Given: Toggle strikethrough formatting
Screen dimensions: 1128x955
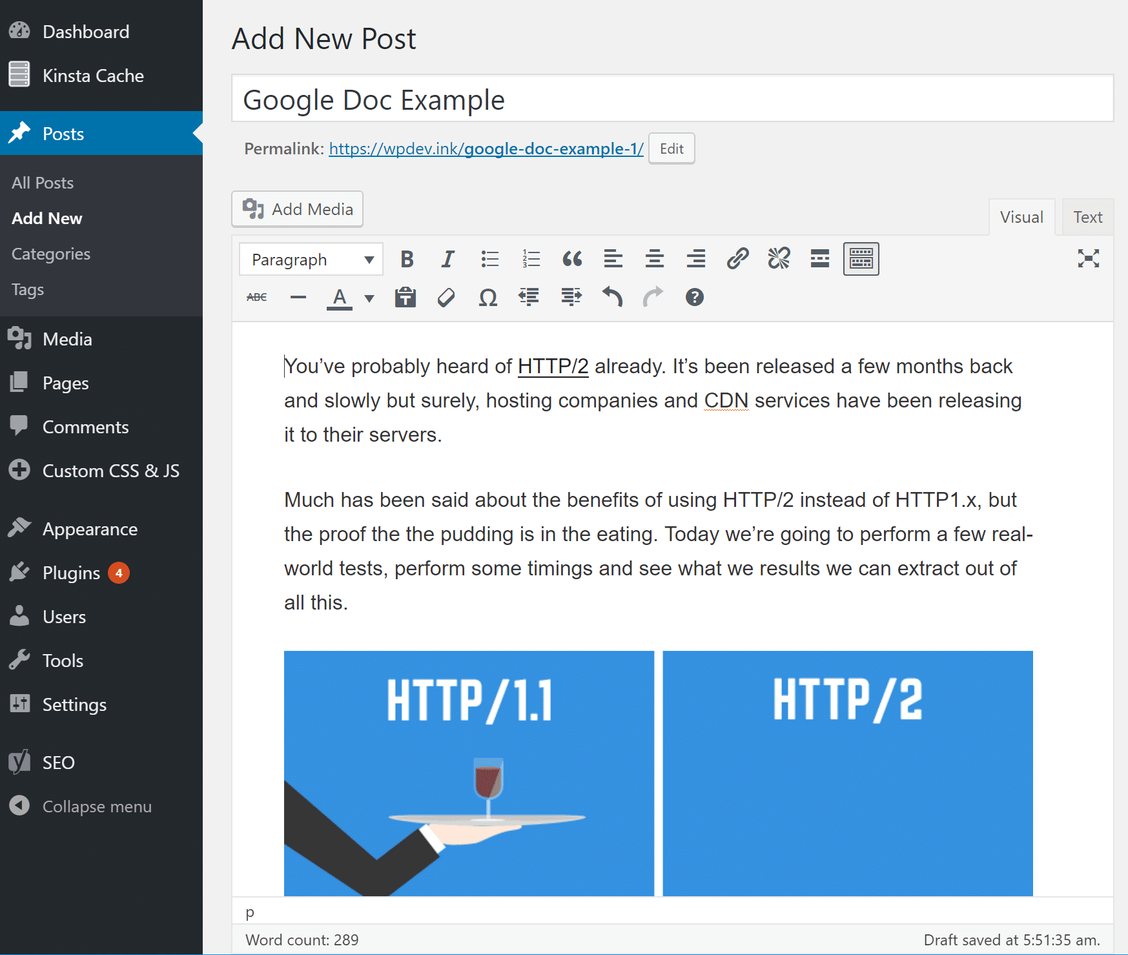Looking at the screenshot, I should [256, 297].
